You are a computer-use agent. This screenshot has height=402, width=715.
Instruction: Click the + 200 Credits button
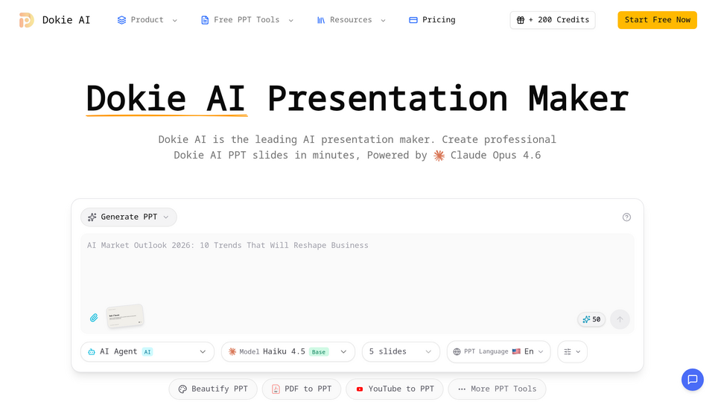pyautogui.click(x=552, y=20)
